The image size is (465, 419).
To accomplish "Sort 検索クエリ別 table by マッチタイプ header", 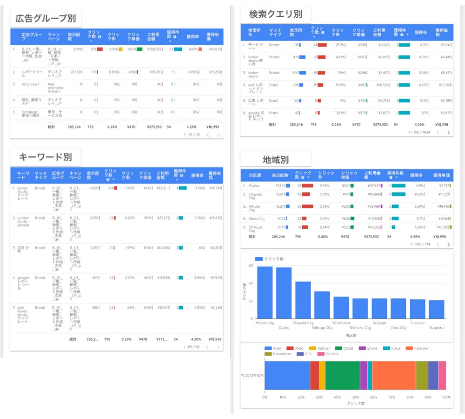I will tap(275, 33).
